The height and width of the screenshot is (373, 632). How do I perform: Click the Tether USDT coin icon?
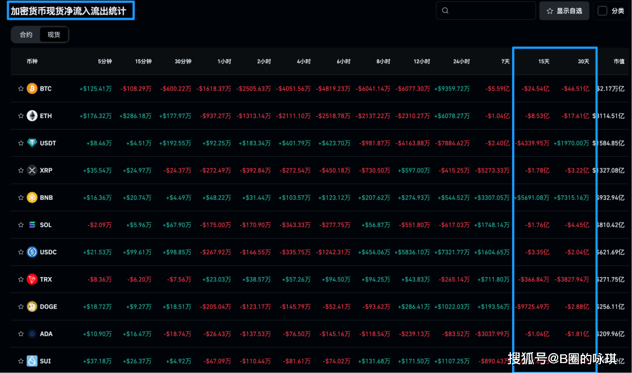click(x=32, y=143)
